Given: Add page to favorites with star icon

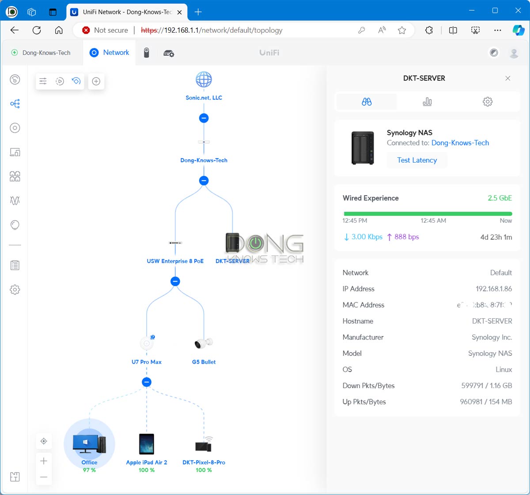Looking at the screenshot, I should coord(401,30).
